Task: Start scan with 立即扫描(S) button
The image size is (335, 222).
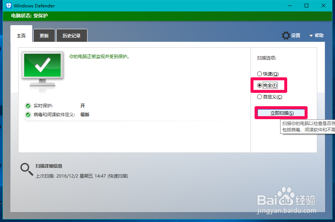Action: pyautogui.click(x=281, y=113)
